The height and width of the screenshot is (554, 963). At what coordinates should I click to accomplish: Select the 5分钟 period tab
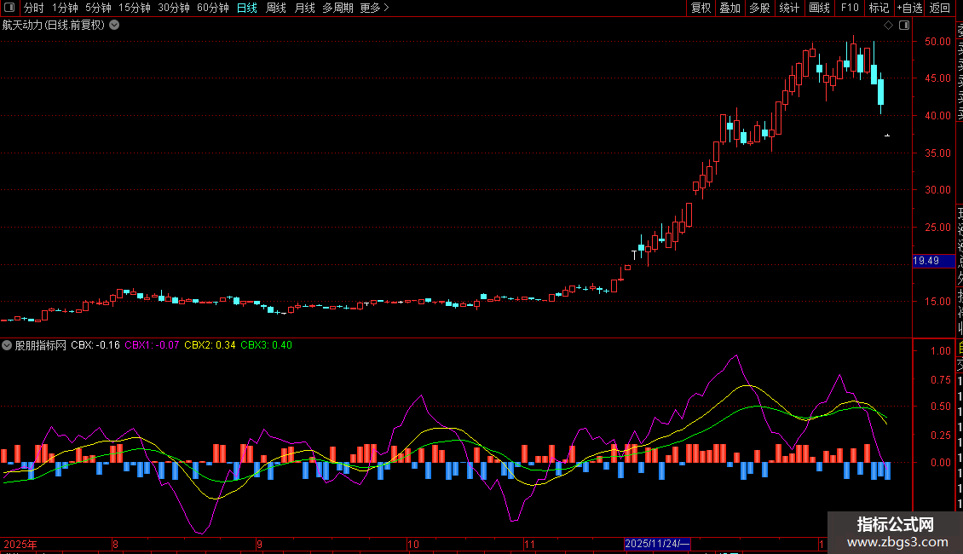[98, 8]
